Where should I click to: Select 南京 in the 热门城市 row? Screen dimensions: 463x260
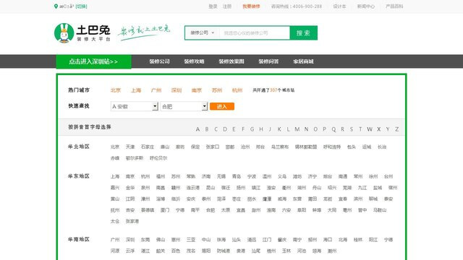point(196,90)
